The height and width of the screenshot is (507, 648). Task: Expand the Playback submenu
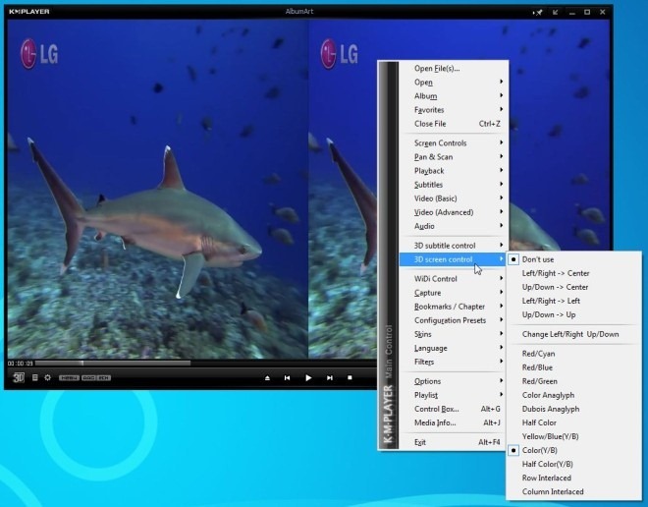(x=454, y=171)
